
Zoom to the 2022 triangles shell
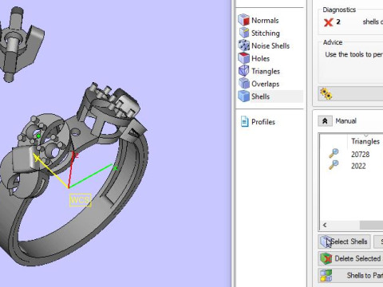tap(334, 165)
